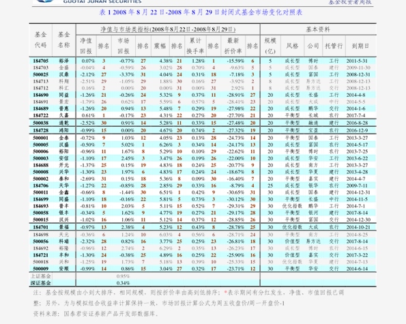Select the 基金代码 column header
Screen dimensions: 406x324
pyautogui.click(x=41, y=40)
